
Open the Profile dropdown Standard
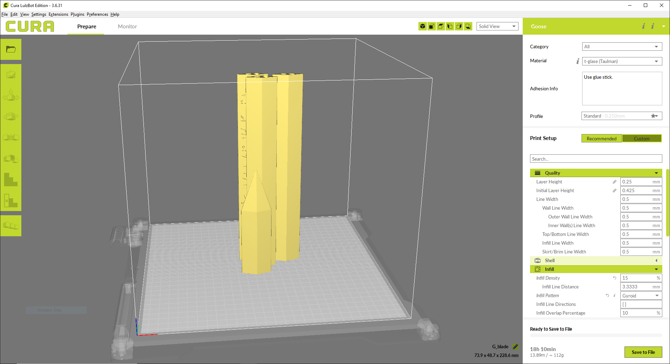tap(622, 116)
